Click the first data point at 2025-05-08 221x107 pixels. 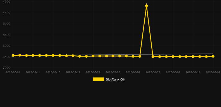tap(13, 55)
